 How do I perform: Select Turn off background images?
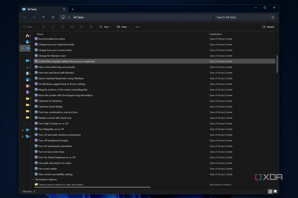pyautogui.click(x=53, y=141)
